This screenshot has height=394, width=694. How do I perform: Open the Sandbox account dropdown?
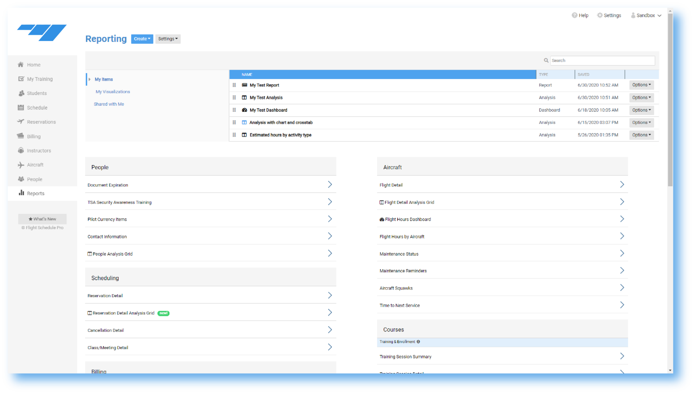point(646,15)
